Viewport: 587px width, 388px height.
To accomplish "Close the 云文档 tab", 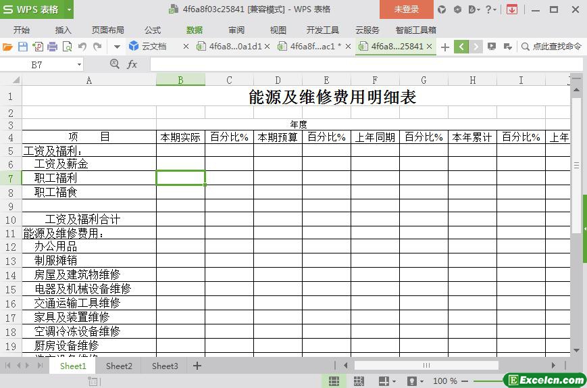I will tap(186, 47).
